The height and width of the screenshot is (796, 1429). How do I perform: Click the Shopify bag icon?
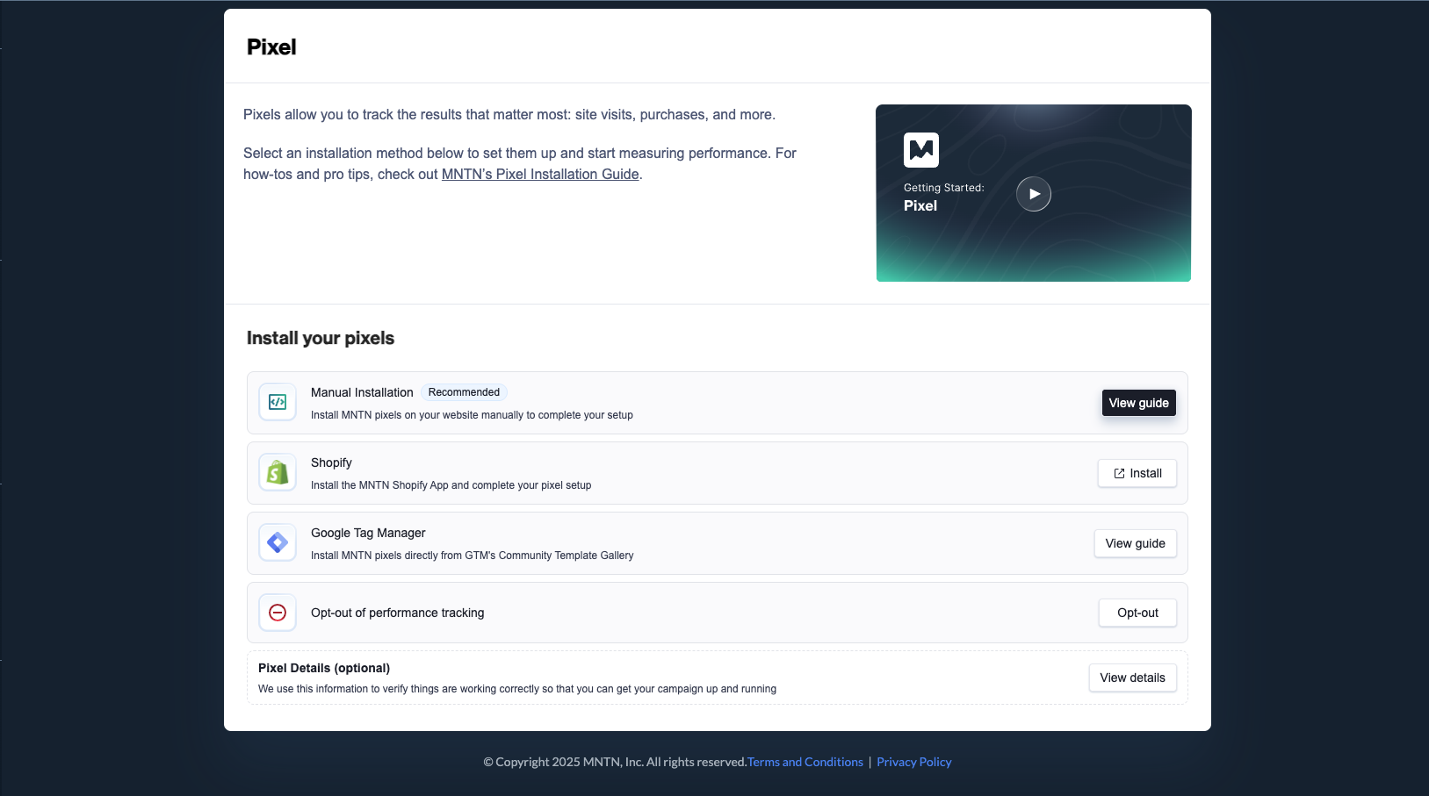[278, 472]
